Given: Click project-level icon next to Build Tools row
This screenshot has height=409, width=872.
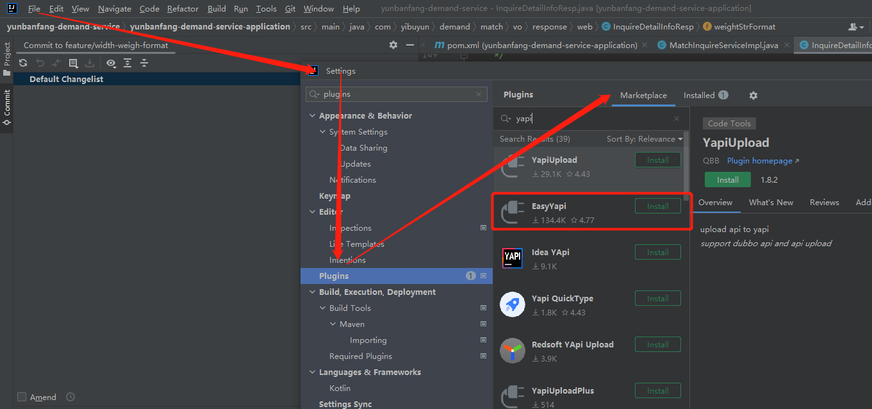Looking at the screenshot, I should (x=483, y=308).
